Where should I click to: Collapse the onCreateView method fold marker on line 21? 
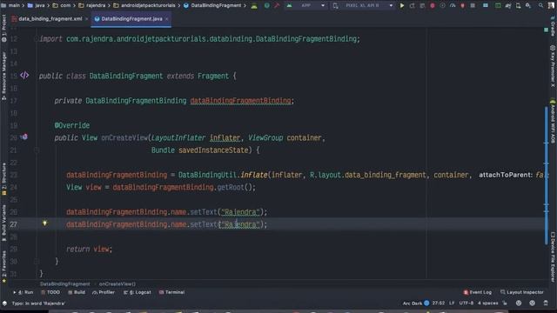37,150
